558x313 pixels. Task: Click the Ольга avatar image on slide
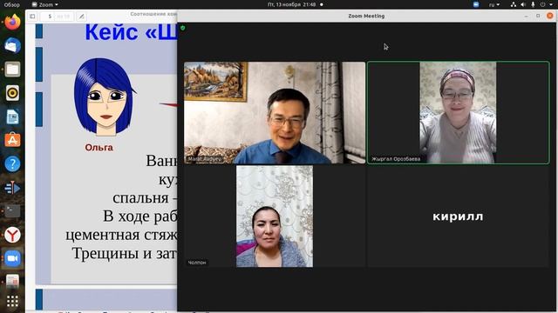(104, 97)
